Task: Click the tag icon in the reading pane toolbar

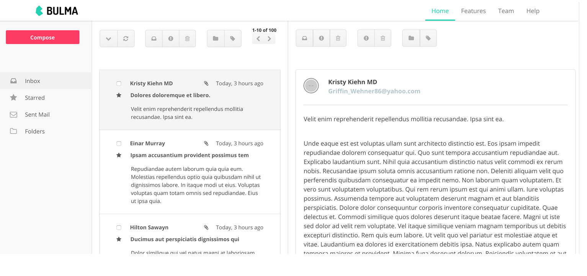Action: [428, 38]
